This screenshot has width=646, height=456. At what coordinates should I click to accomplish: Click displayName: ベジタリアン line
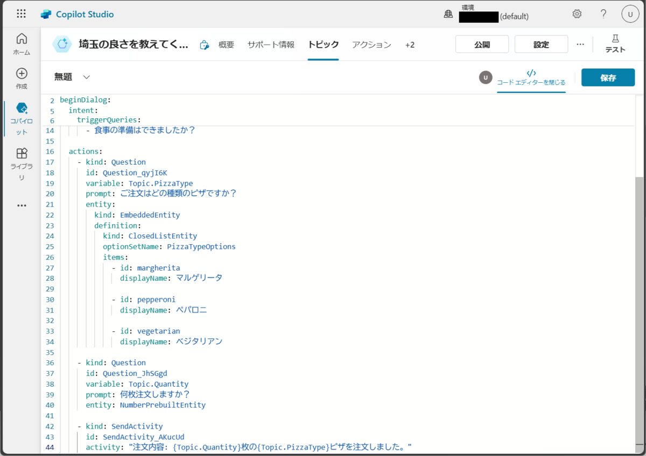click(x=171, y=341)
